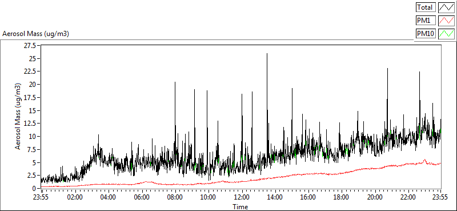Click the 16:00 time tick label
Viewport: 457px width, 211px height.
click(x=308, y=197)
